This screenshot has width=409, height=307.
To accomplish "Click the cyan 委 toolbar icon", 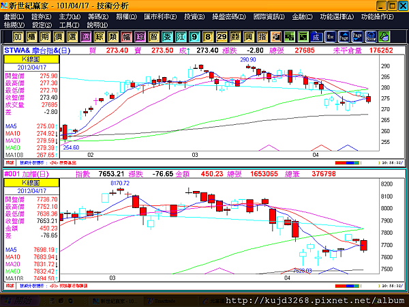I will (x=167, y=37).
